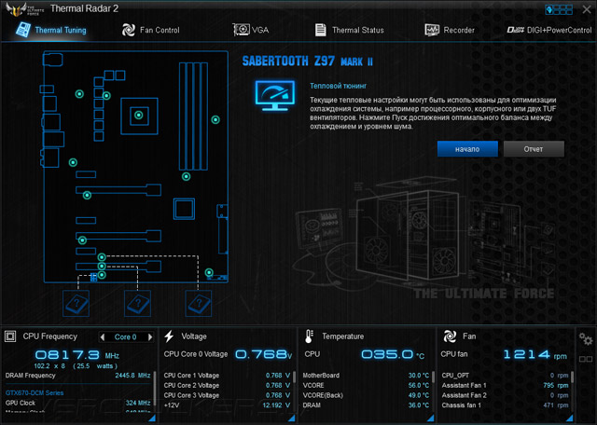Select the sensor on second long PCIe slot
The height and width of the screenshot is (425, 597).
82,240
